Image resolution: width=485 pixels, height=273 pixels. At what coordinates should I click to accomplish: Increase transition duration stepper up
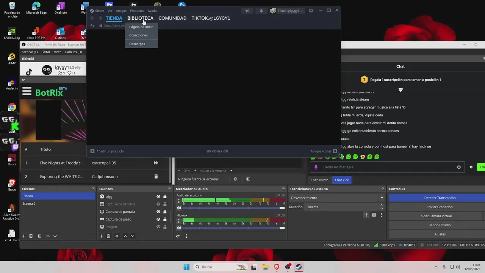pyautogui.click(x=382, y=205)
